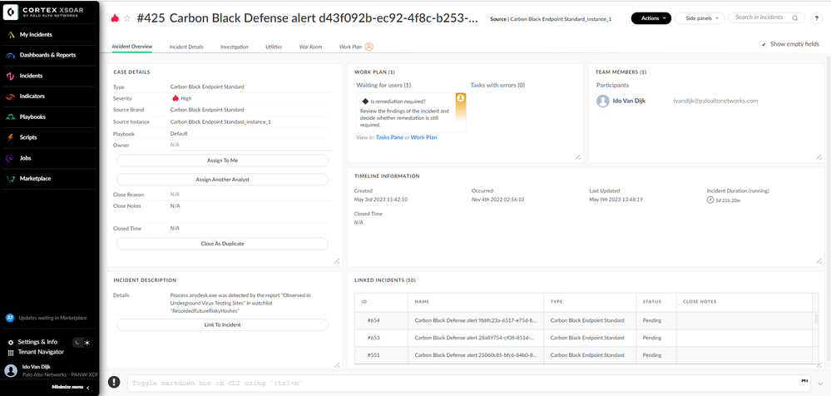Open the Incident Details tab
Viewport: 831px width, 396px height.
click(186, 47)
